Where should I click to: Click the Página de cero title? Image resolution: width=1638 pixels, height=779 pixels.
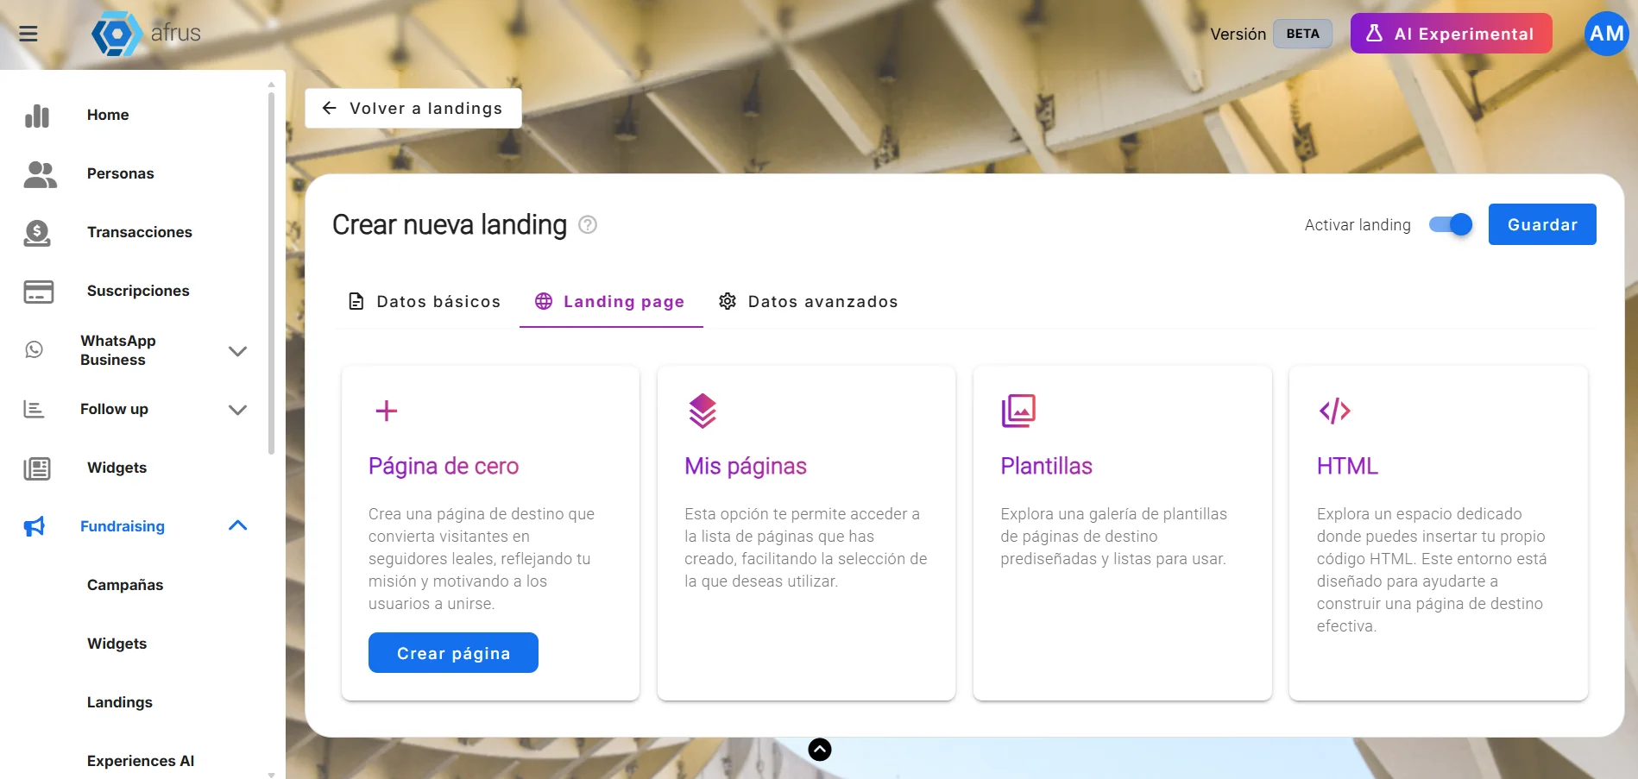point(444,466)
